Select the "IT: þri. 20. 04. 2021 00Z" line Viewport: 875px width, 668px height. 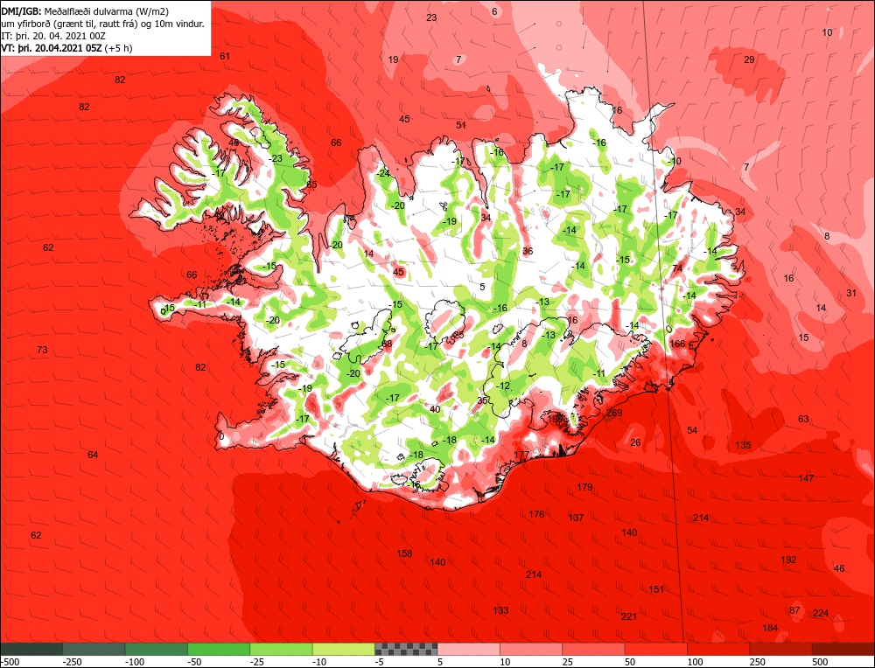point(53,36)
